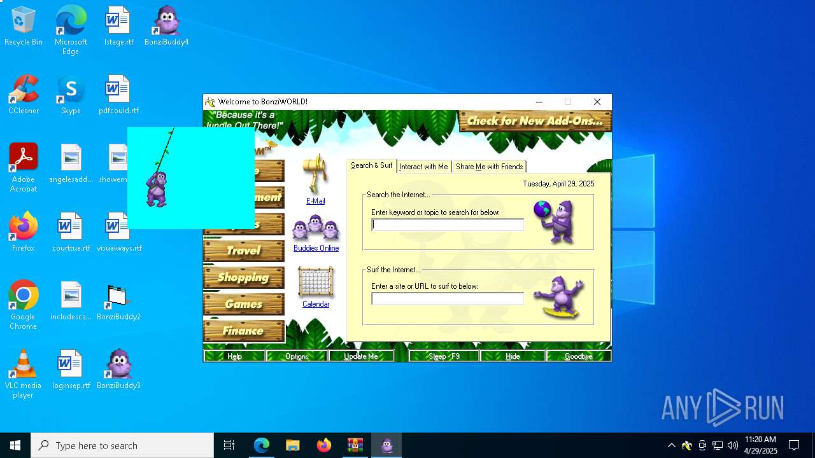Image resolution: width=815 pixels, height=458 pixels.
Task: Open Windows Start menu
Action: click(x=15, y=445)
